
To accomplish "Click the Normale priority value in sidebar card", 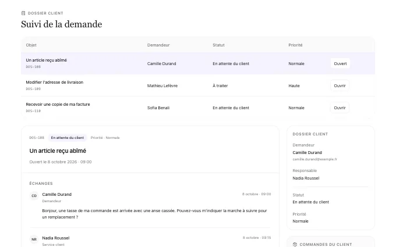I will click(x=300, y=221).
